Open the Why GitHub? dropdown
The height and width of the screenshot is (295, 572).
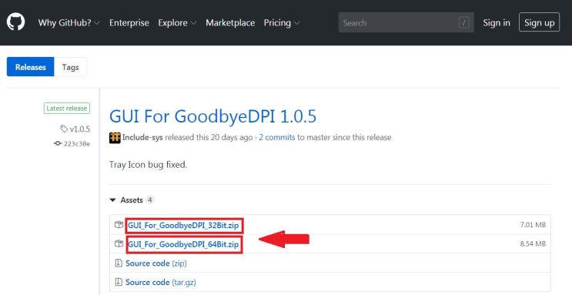69,22
